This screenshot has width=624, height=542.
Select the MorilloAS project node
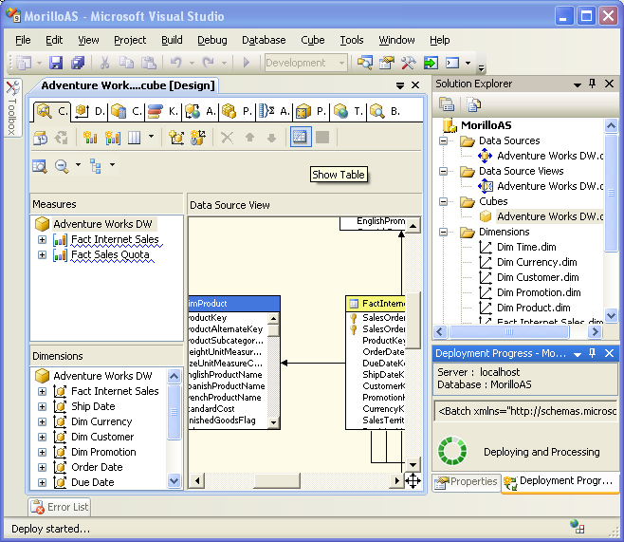coord(486,125)
